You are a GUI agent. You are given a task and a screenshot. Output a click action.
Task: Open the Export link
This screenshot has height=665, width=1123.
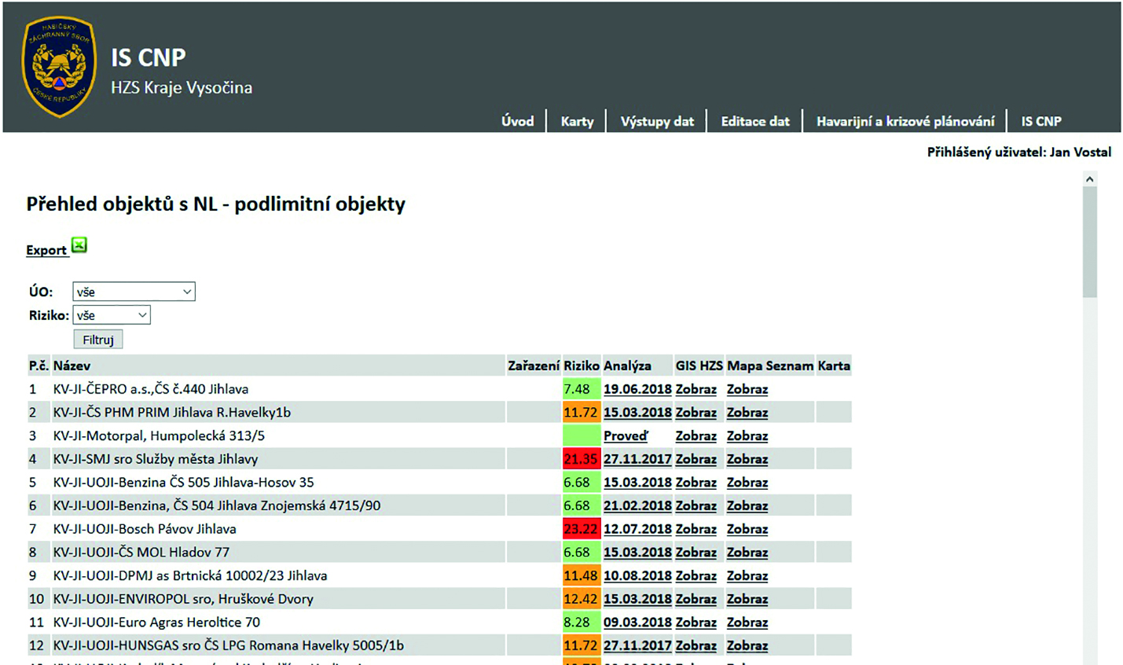click(46, 250)
